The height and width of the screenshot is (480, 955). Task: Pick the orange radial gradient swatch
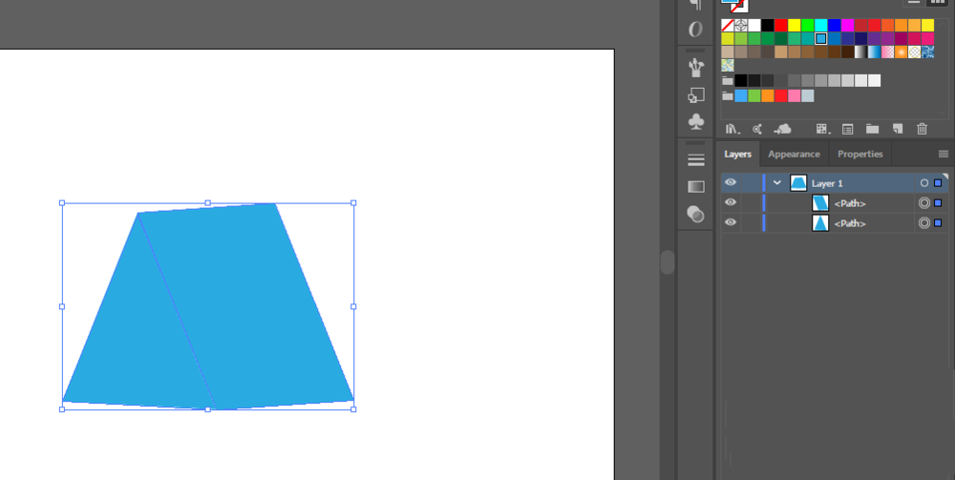[x=901, y=52]
